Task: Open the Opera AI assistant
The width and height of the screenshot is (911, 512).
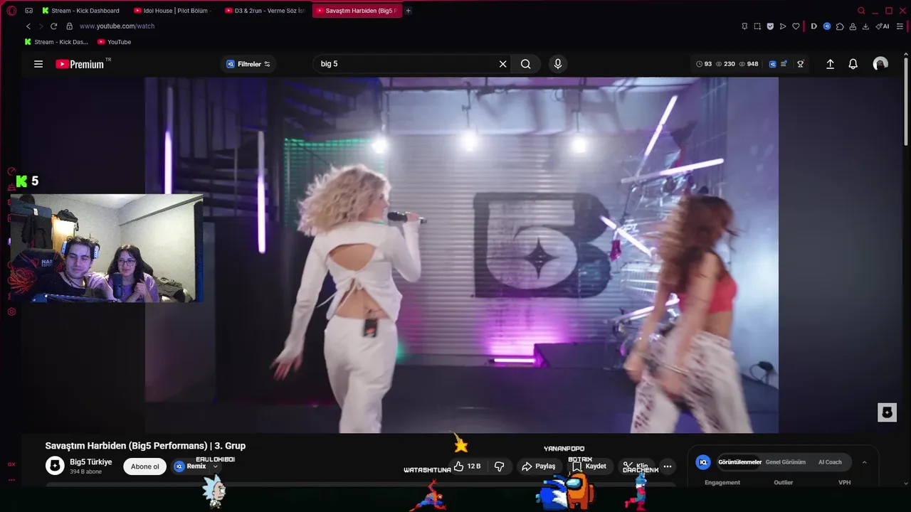Action: 883,26
